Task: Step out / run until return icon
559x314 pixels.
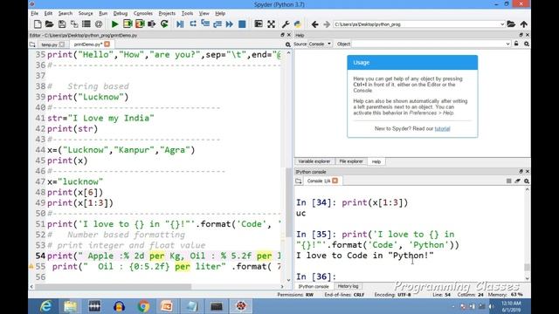Action: coord(217,24)
